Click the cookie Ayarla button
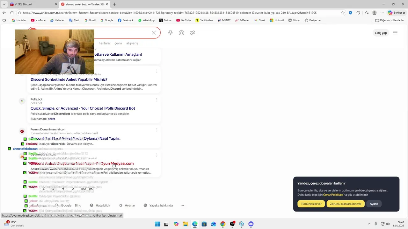This screenshot has width=408, height=229. [x=374, y=204]
